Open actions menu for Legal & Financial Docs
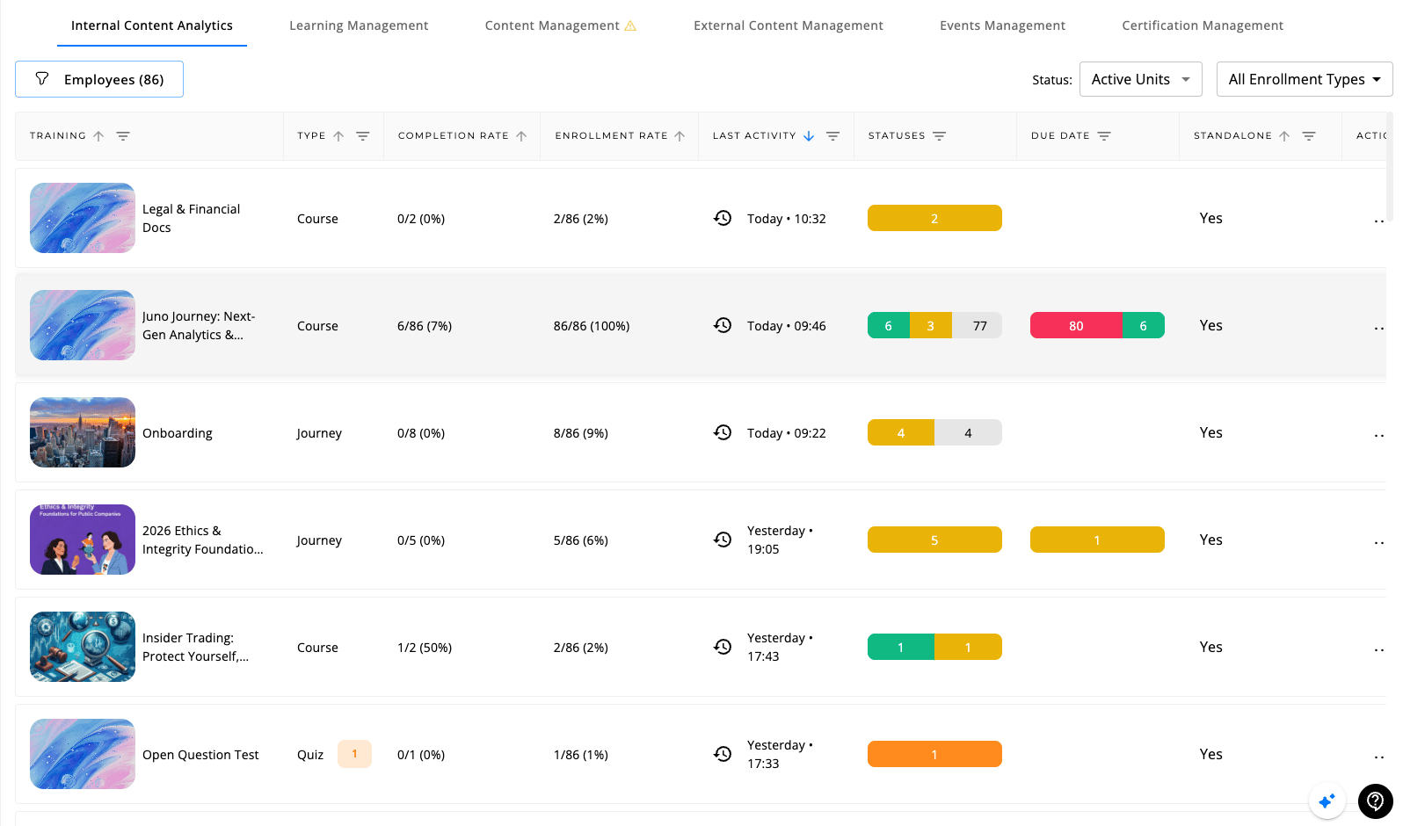1403x826 pixels. coord(1378,221)
